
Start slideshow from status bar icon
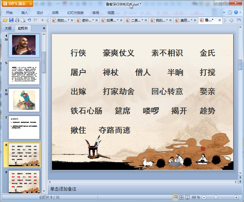coord(187,197)
